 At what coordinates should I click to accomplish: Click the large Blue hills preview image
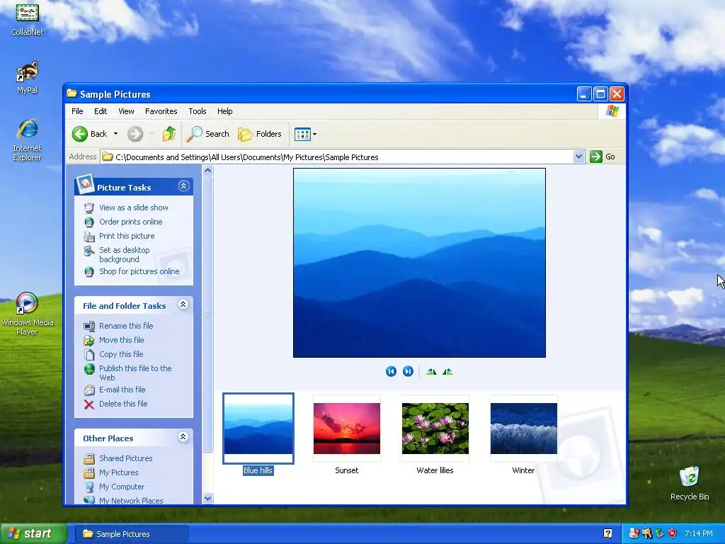(x=419, y=263)
